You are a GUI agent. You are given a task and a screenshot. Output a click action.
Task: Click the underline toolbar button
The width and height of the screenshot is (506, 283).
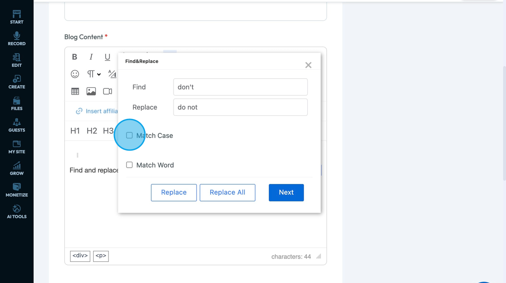(x=107, y=57)
